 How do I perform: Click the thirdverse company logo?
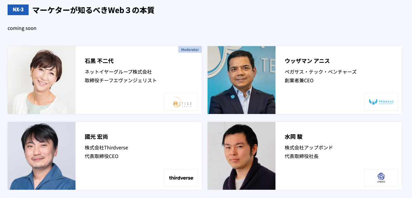pos(181,178)
